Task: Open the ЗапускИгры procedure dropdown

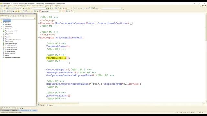Action: coord(60,11)
